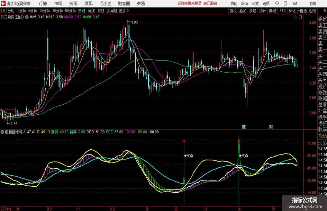This screenshot has height=211, width=327.
Task: Click the mobile phone icon
Action: click(x=285, y=3)
